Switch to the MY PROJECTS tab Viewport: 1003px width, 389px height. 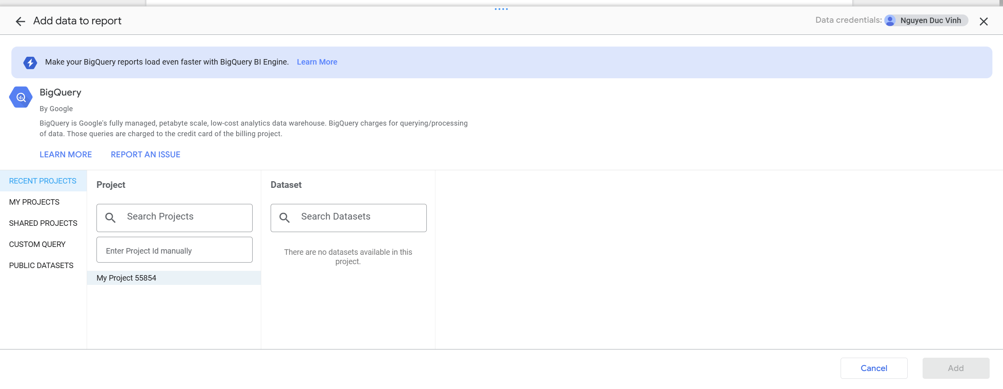tap(43, 202)
